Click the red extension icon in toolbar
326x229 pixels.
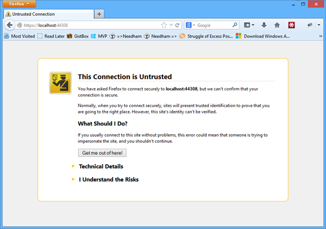(291, 25)
